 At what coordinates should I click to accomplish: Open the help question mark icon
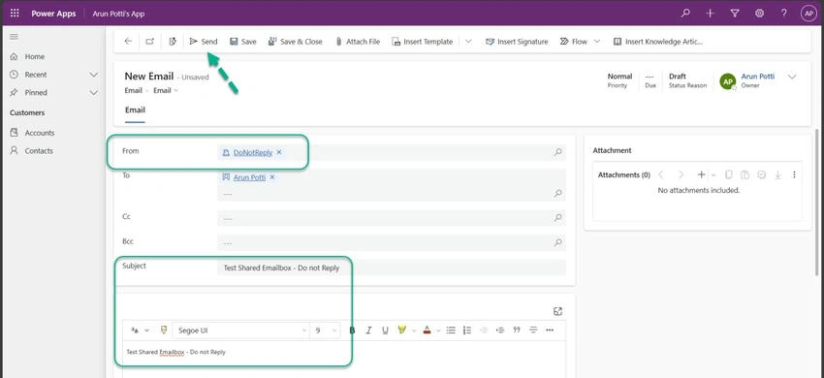pyautogui.click(x=784, y=14)
